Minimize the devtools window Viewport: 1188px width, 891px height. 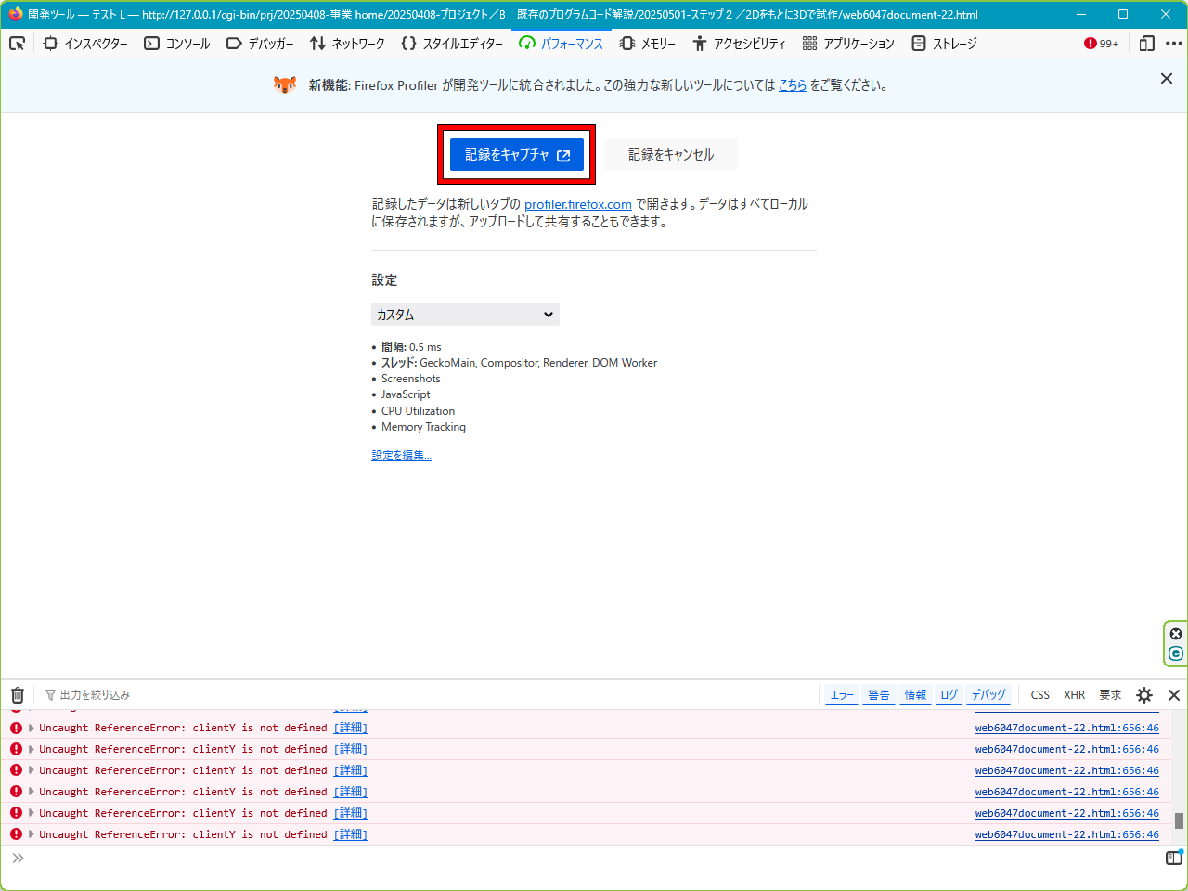click(x=1081, y=14)
